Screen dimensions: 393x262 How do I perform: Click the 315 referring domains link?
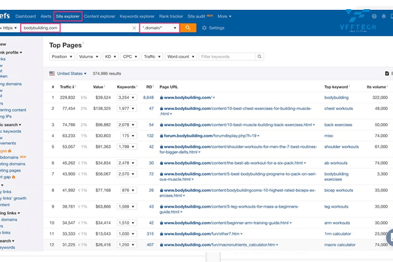click(x=150, y=234)
